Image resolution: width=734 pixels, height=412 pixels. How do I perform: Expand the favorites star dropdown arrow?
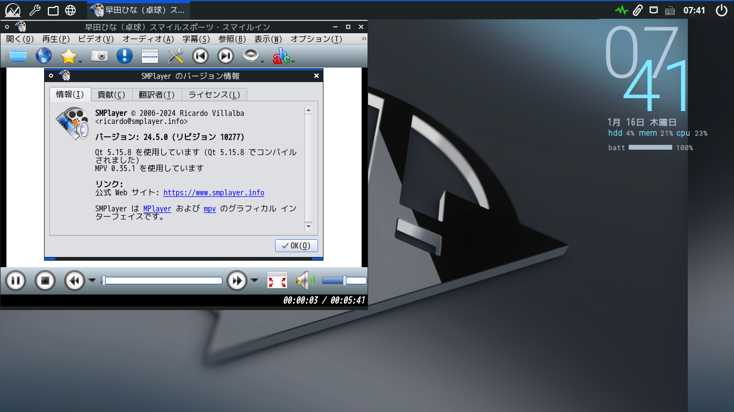[81, 61]
